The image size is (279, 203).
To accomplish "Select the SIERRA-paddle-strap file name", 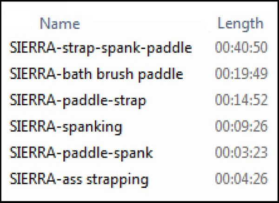I will click(x=78, y=101).
